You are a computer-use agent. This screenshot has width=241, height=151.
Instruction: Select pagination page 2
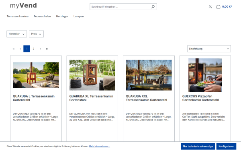[x=33, y=49]
